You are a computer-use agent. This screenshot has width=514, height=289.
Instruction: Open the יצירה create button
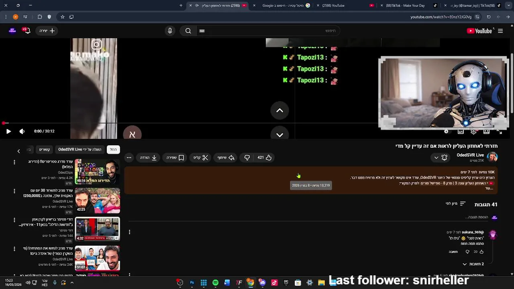[x=47, y=31]
